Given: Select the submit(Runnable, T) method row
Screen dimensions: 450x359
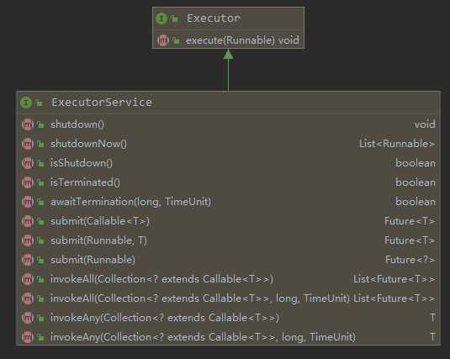Looking at the screenshot, I should 228,240.
